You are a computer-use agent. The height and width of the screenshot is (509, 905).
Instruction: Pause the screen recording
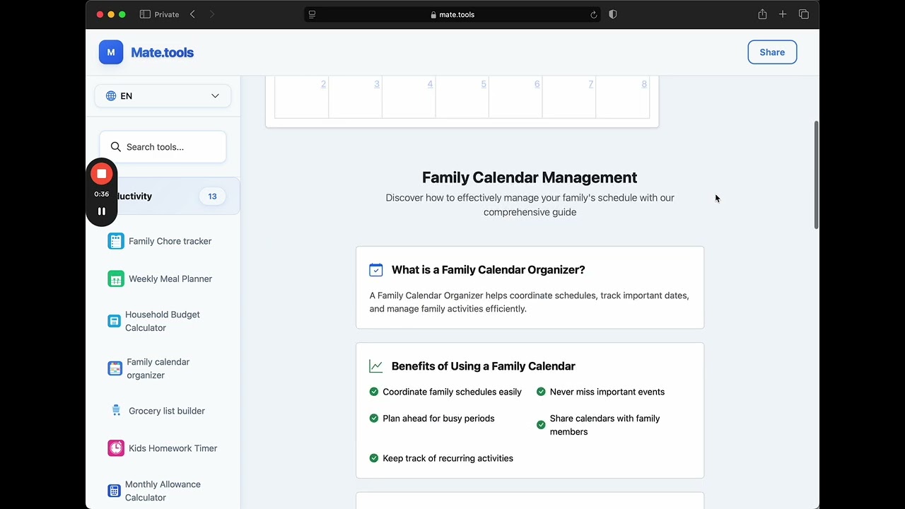pos(102,211)
